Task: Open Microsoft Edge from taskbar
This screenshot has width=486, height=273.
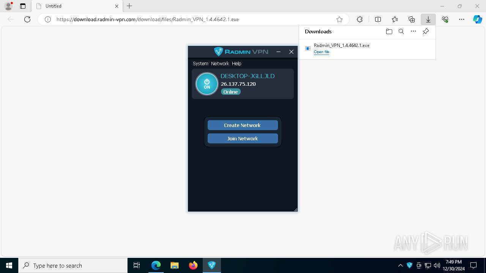Action: pyautogui.click(x=156, y=265)
